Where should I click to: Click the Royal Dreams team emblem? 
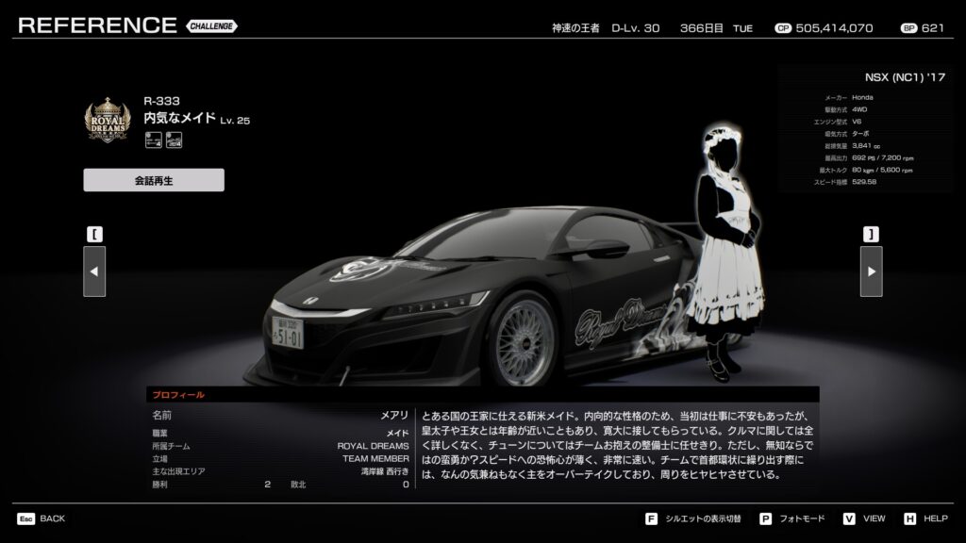coord(107,123)
